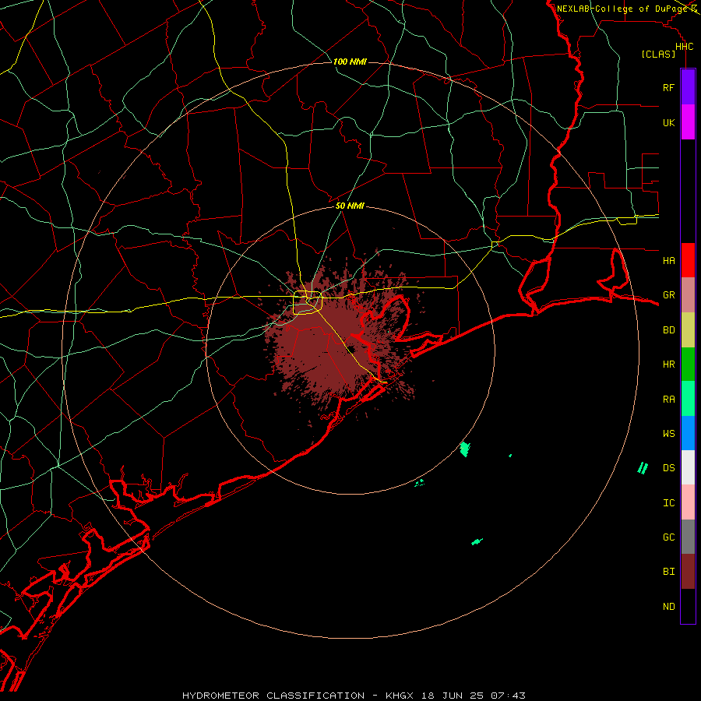This screenshot has height=701, width=701.
Task: Click the RF legend label
Action: [x=668, y=88]
